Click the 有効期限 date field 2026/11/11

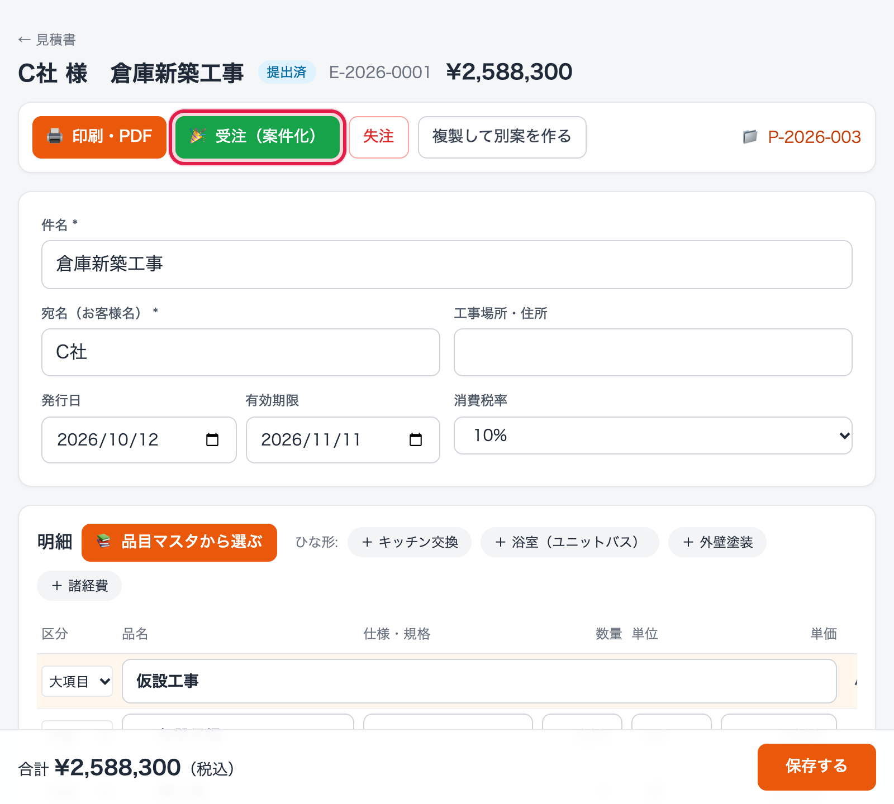click(x=343, y=440)
